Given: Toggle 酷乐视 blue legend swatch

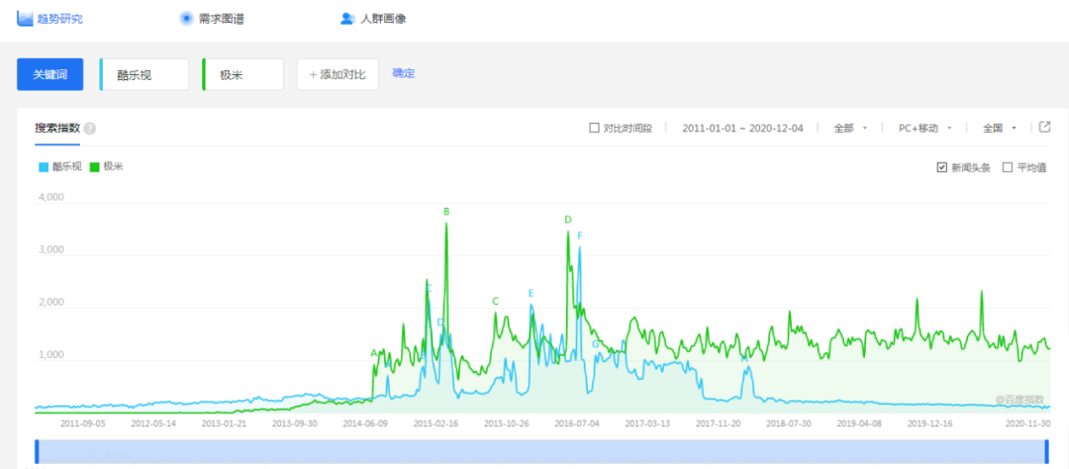Looking at the screenshot, I should (x=45, y=167).
